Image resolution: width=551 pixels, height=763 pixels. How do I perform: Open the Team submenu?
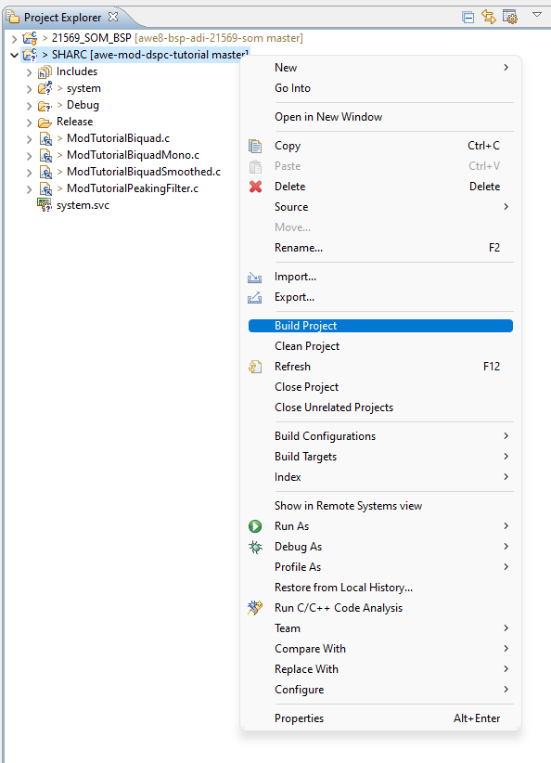coord(288,628)
